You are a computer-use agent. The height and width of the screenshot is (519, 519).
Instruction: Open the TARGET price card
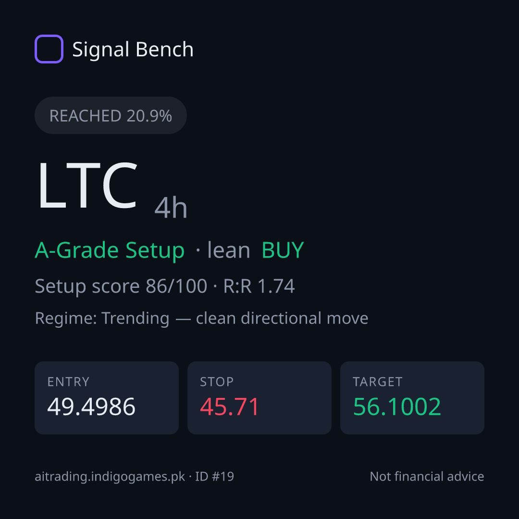click(x=412, y=398)
